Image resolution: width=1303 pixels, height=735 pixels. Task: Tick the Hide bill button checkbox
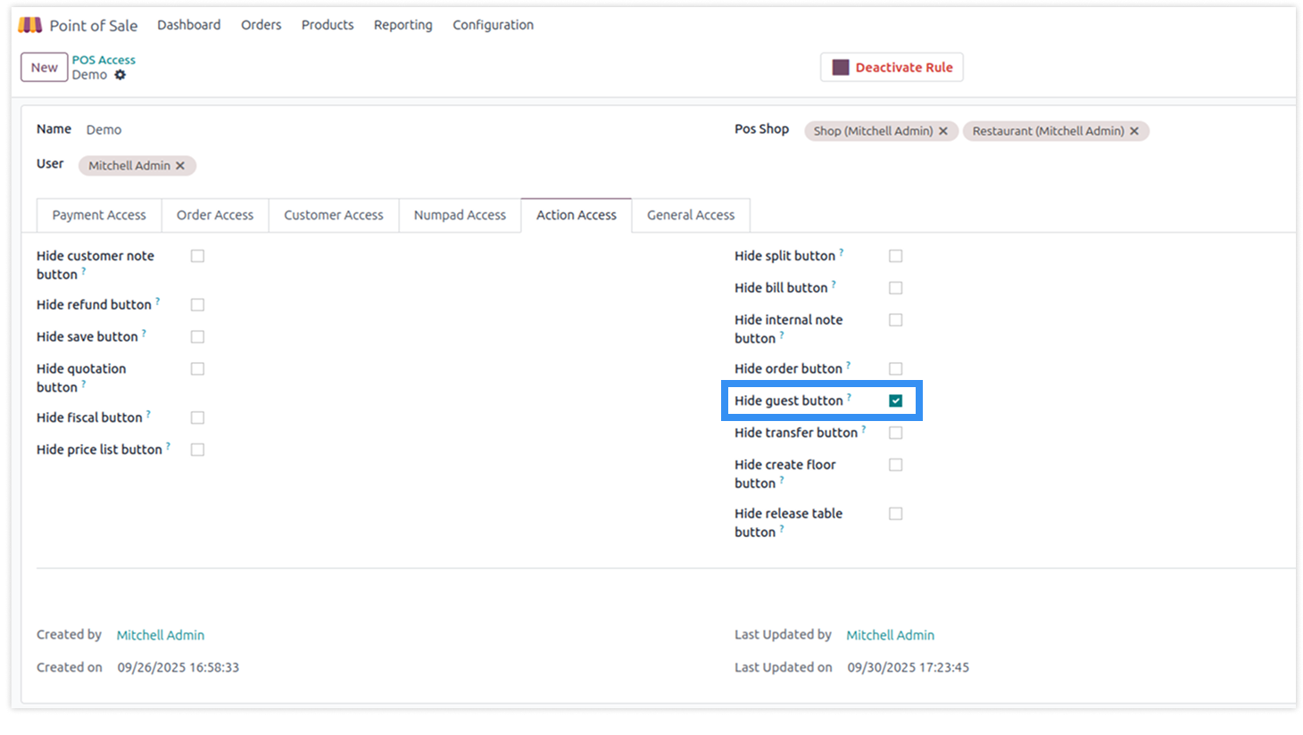(895, 288)
